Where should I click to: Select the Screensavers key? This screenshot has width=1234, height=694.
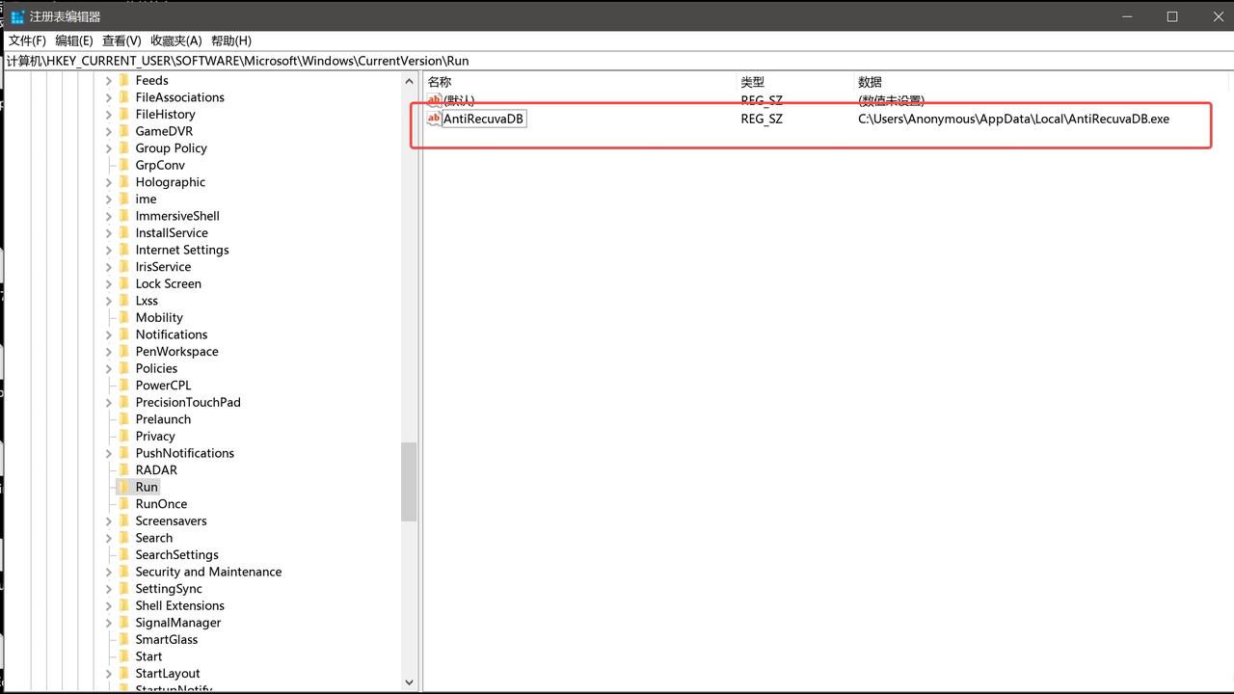pos(171,520)
